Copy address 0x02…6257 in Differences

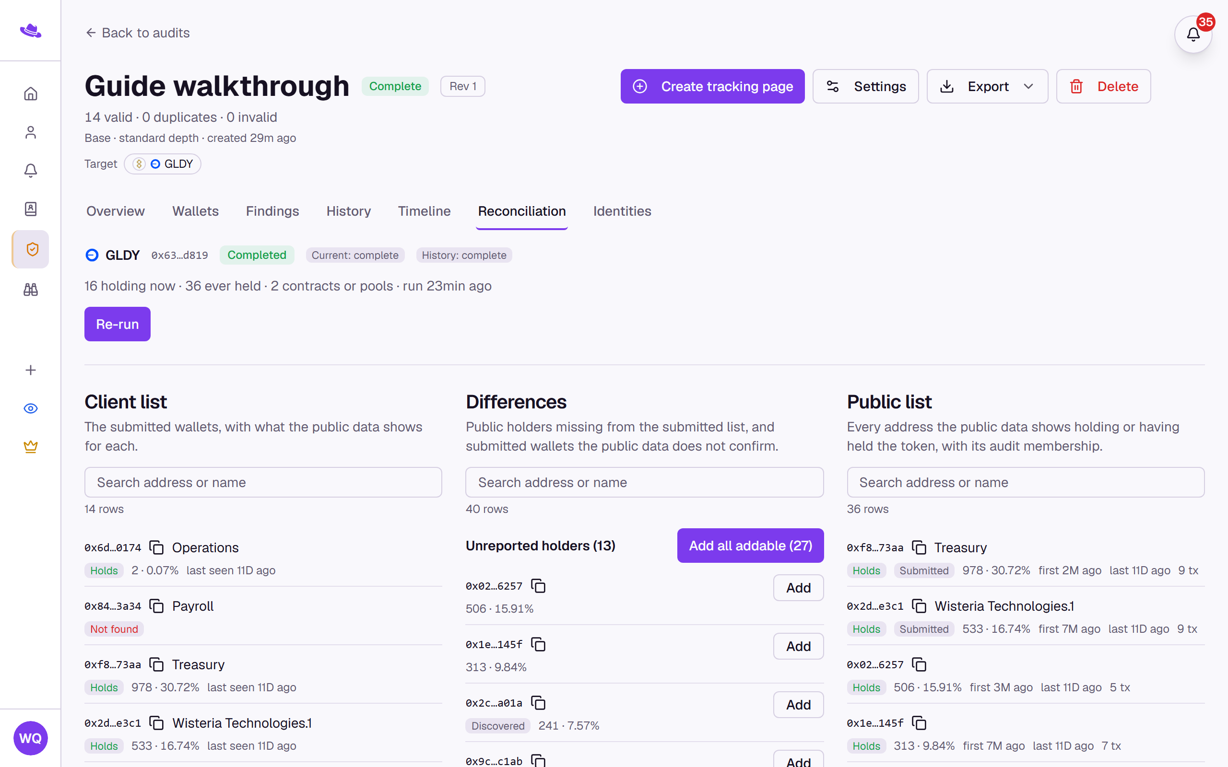point(538,586)
